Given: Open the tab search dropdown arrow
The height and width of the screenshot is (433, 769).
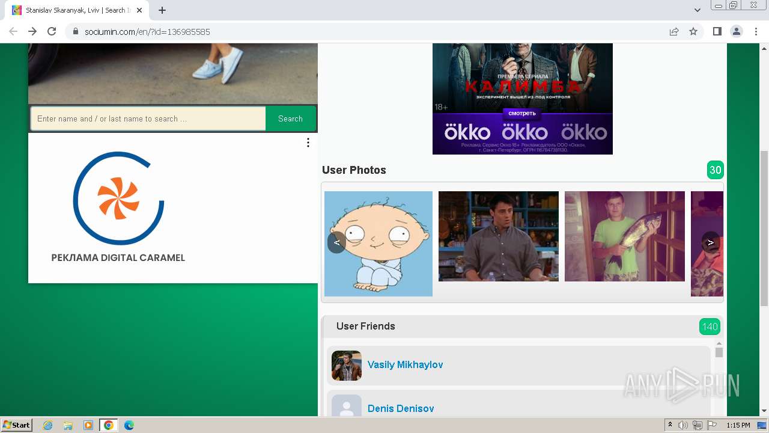Looking at the screenshot, I should (698, 10).
